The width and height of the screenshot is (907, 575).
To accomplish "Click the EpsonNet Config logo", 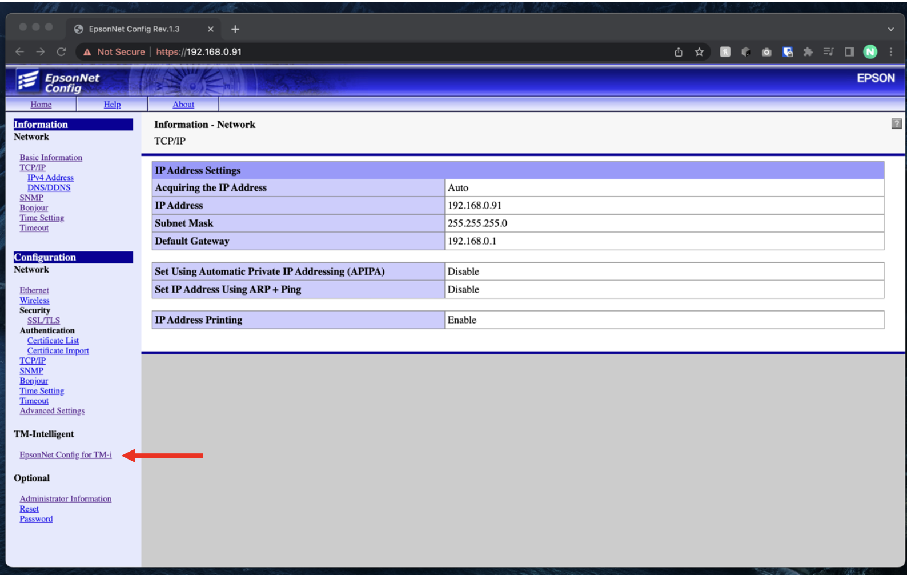I will tap(58, 82).
